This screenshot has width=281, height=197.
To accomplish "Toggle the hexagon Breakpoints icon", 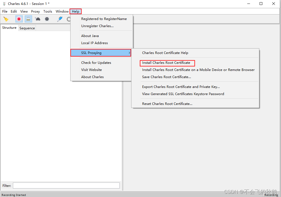I will click(x=47, y=19).
